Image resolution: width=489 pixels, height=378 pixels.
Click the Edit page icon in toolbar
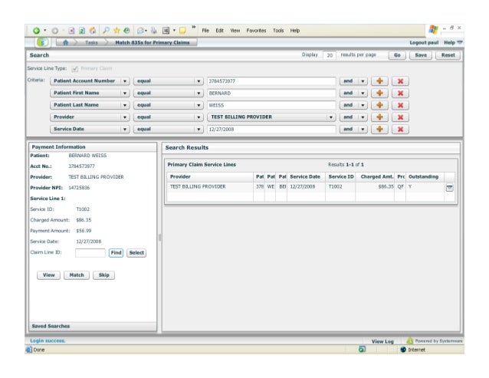pos(166,31)
